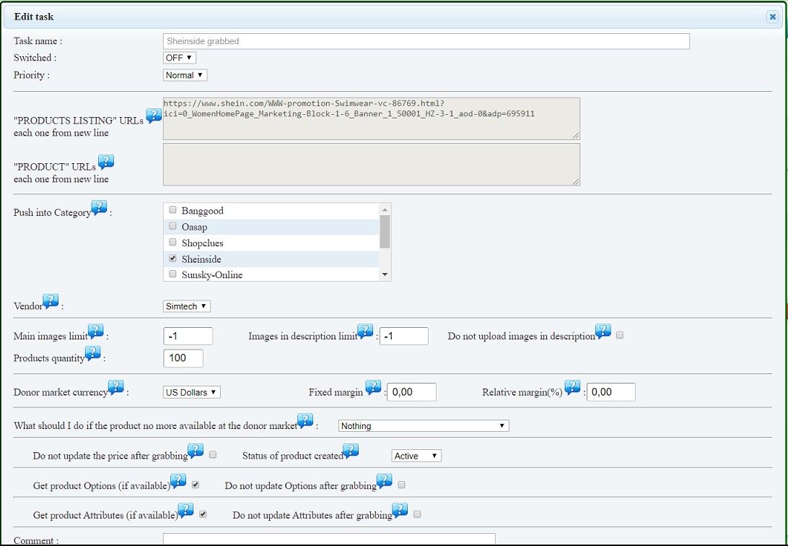The image size is (788, 546).
Task: Click the Main images limit field
Action: click(188, 336)
